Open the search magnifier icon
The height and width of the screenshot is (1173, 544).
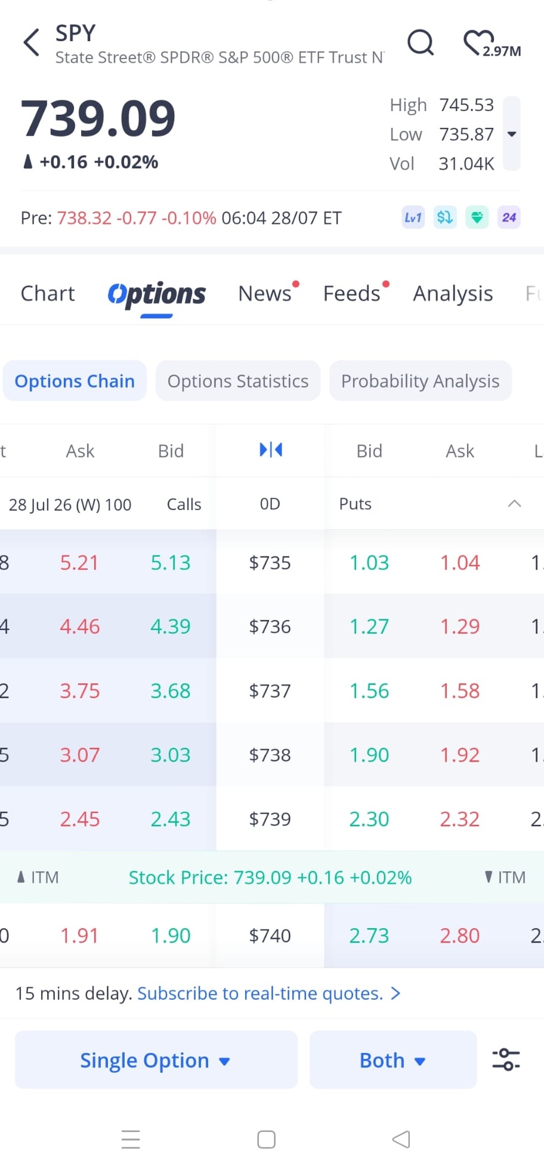pos(421,42)
